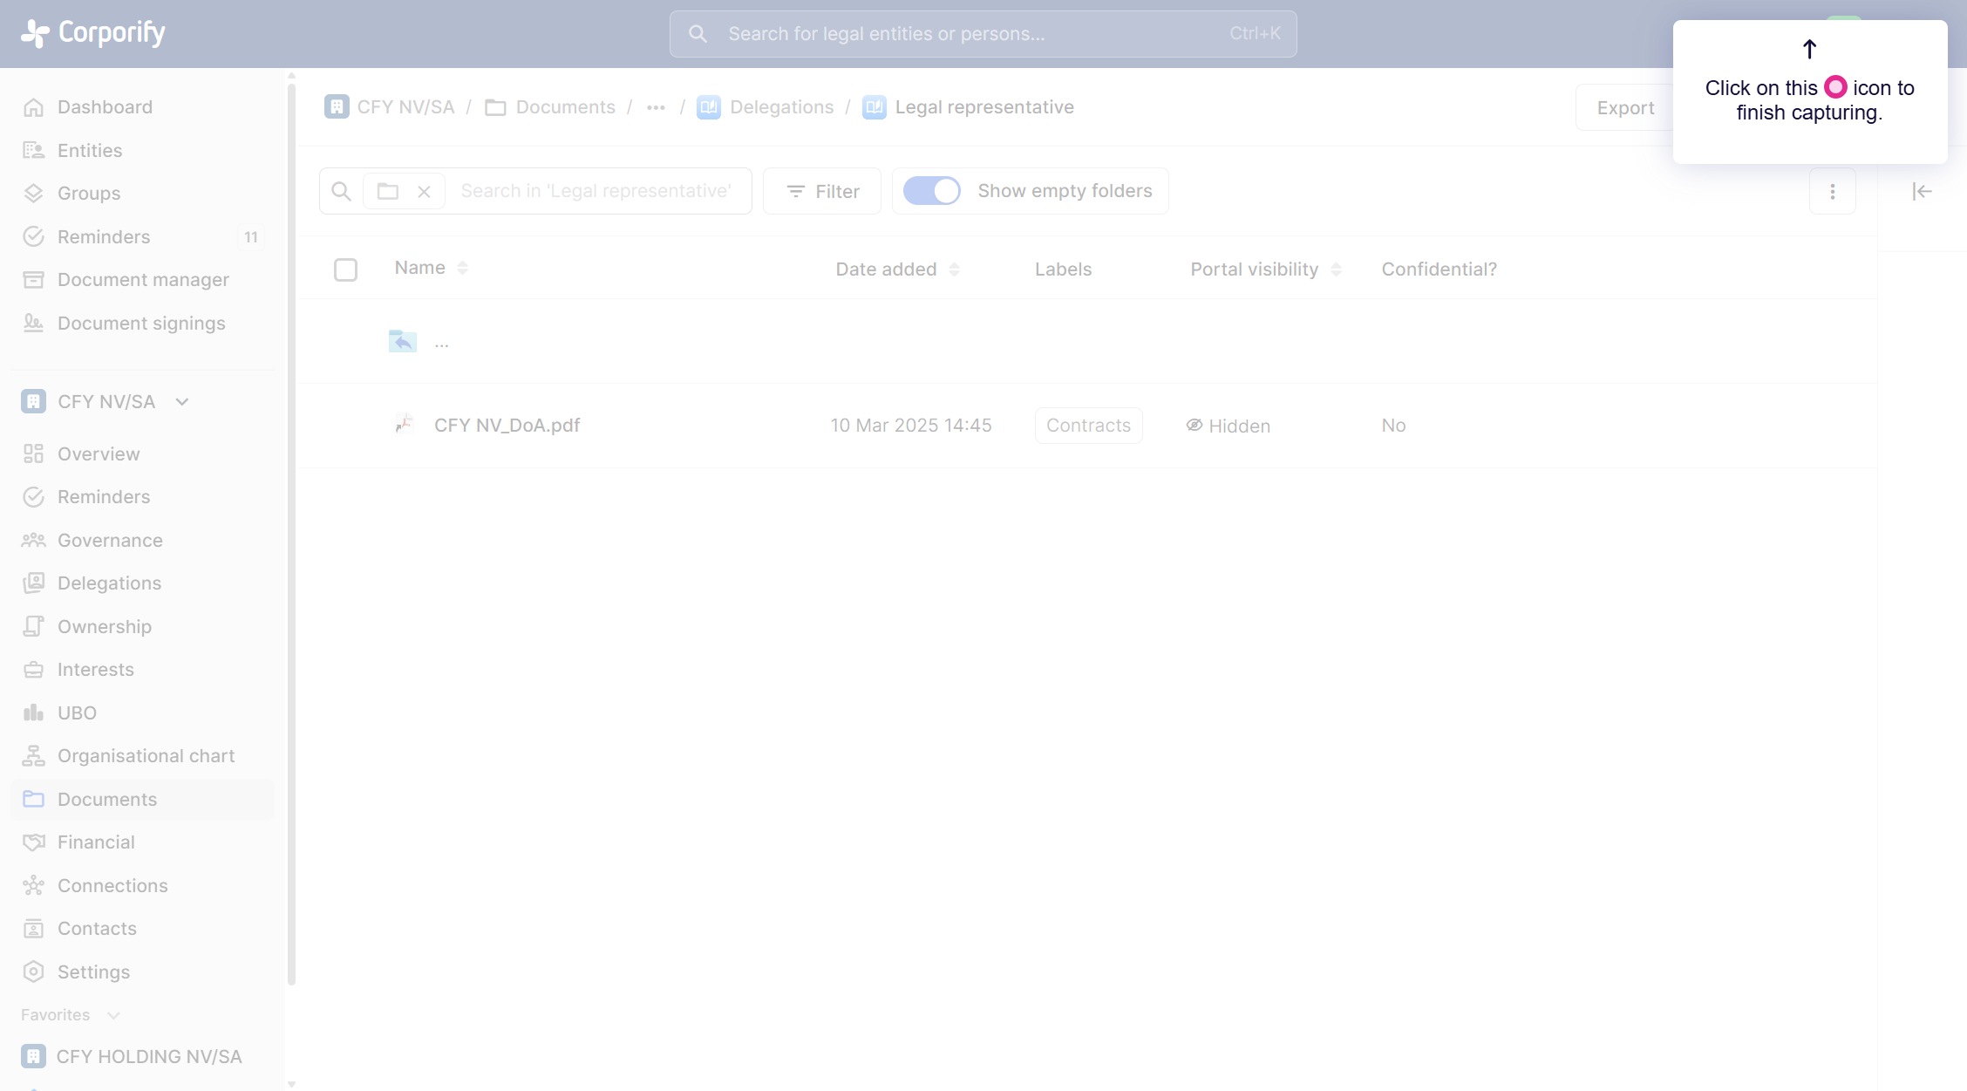Image resolution: width=1967 pixels, height=1091 pixels.
Task: Check the select all rows checkbox
Action: point(345,269)
